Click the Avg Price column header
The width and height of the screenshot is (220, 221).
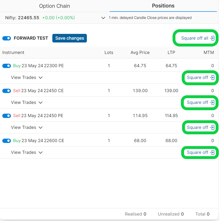coord(140,53)
